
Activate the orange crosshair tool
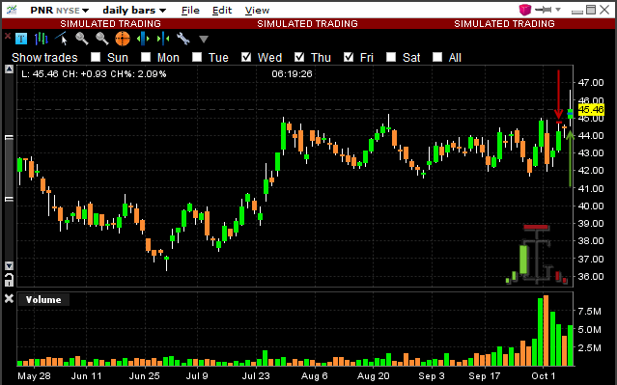point(123,39)
